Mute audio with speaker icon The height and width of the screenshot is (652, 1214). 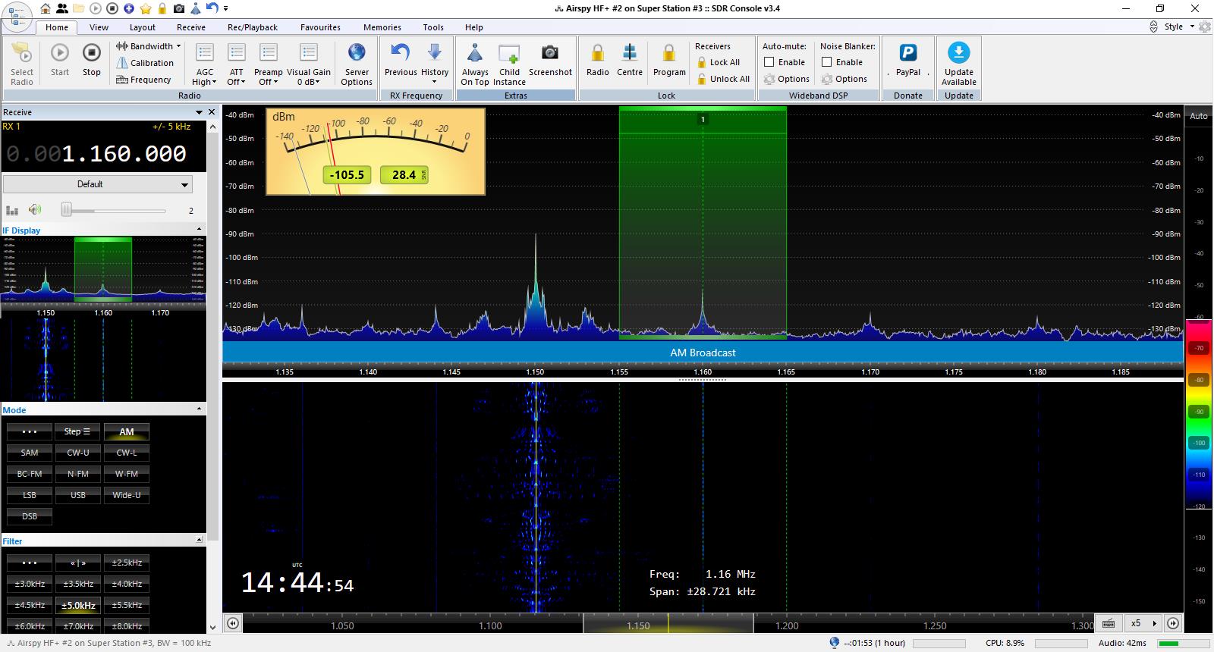[x=35, y=210]
